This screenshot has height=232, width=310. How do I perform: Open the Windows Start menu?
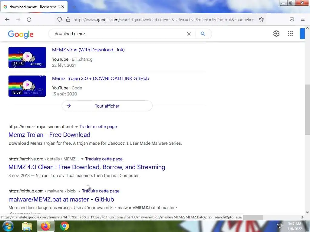tap(8, 226)
